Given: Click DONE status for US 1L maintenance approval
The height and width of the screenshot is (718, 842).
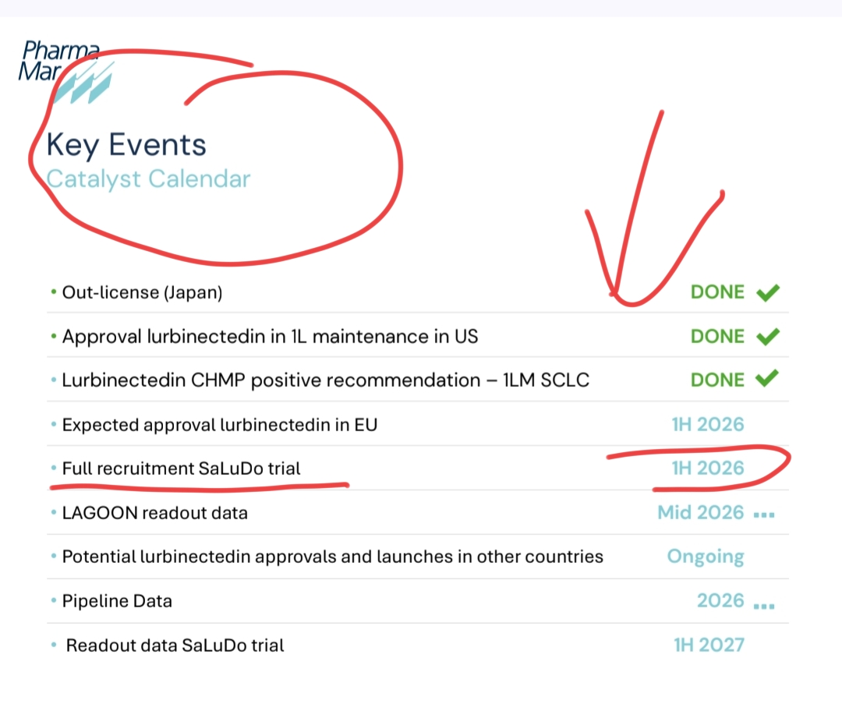Looking at the screenshot, I should point(717,337).
